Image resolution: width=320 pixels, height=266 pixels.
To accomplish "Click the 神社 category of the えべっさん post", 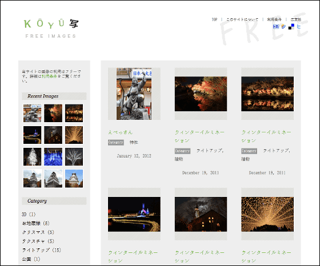I will click(134, 143).
